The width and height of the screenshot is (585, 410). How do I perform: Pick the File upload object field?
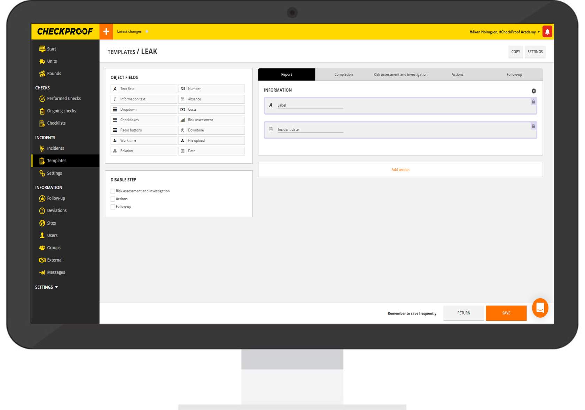coord(211,141)
